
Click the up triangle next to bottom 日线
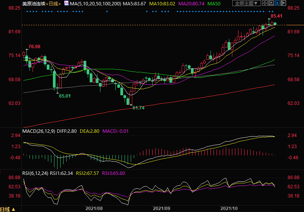click(x=13, y=209)
